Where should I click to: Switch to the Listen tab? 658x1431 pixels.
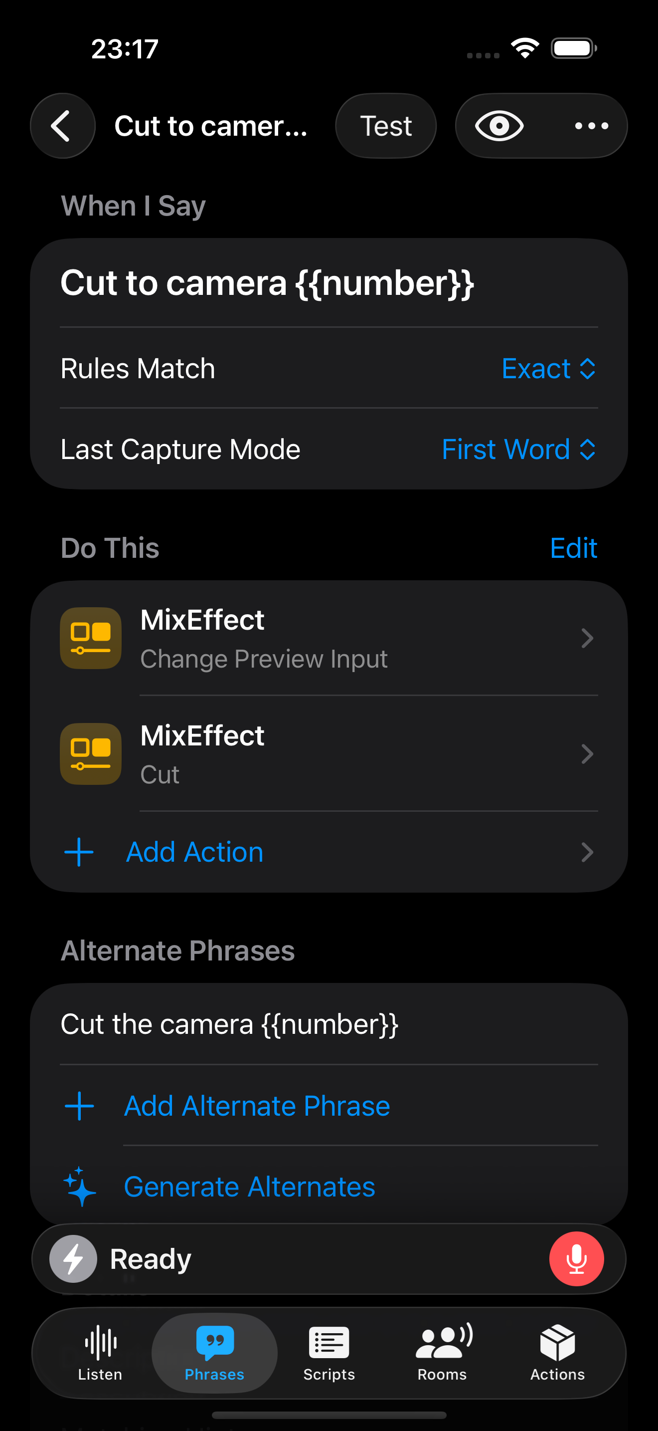coord(100,1353)
